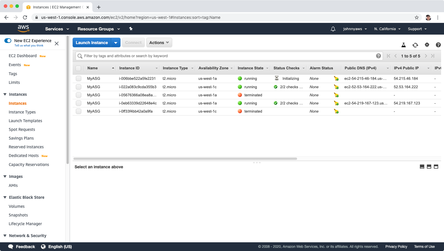
Task: Click alarm icon for instance i-022a083c9cda355b3
Action: point(336,87)
